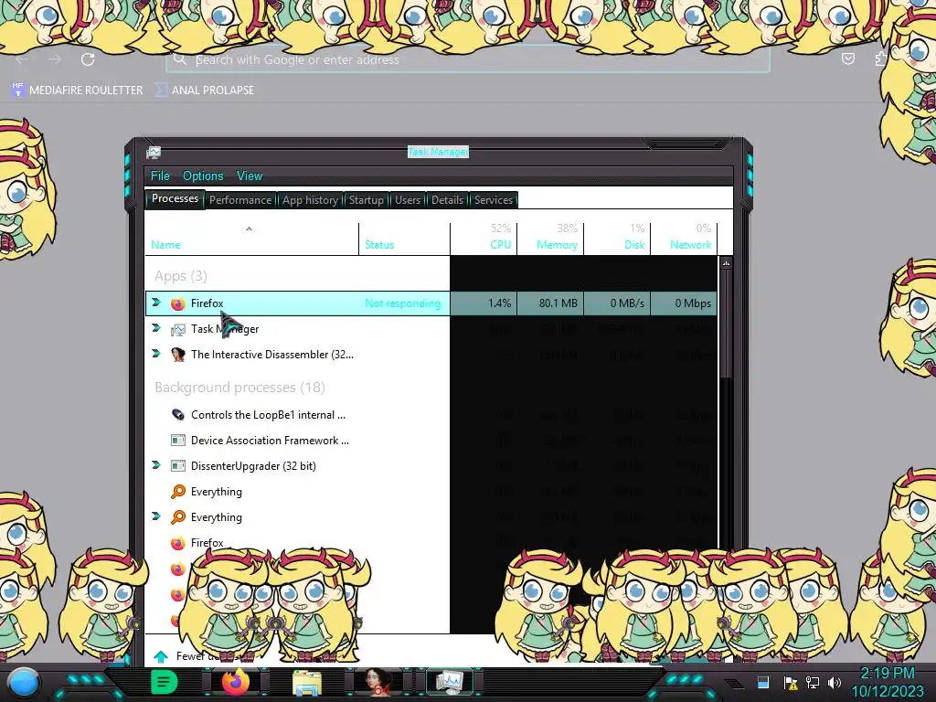Click the LoopBe1 internal process icon
The image size is (936, 702).
[178, 415]
